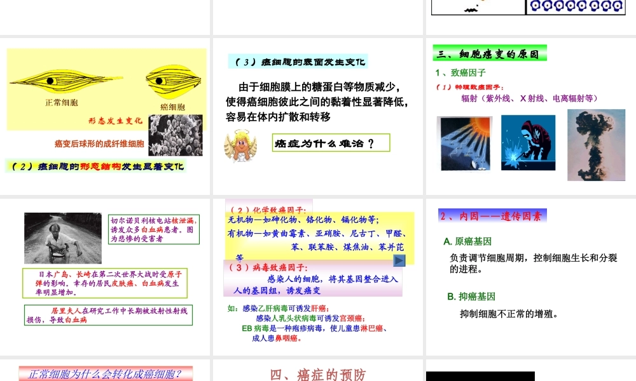
Task: Select the heading A. 原癌基因
Action: pyautogui.click(x=467, y=242)
